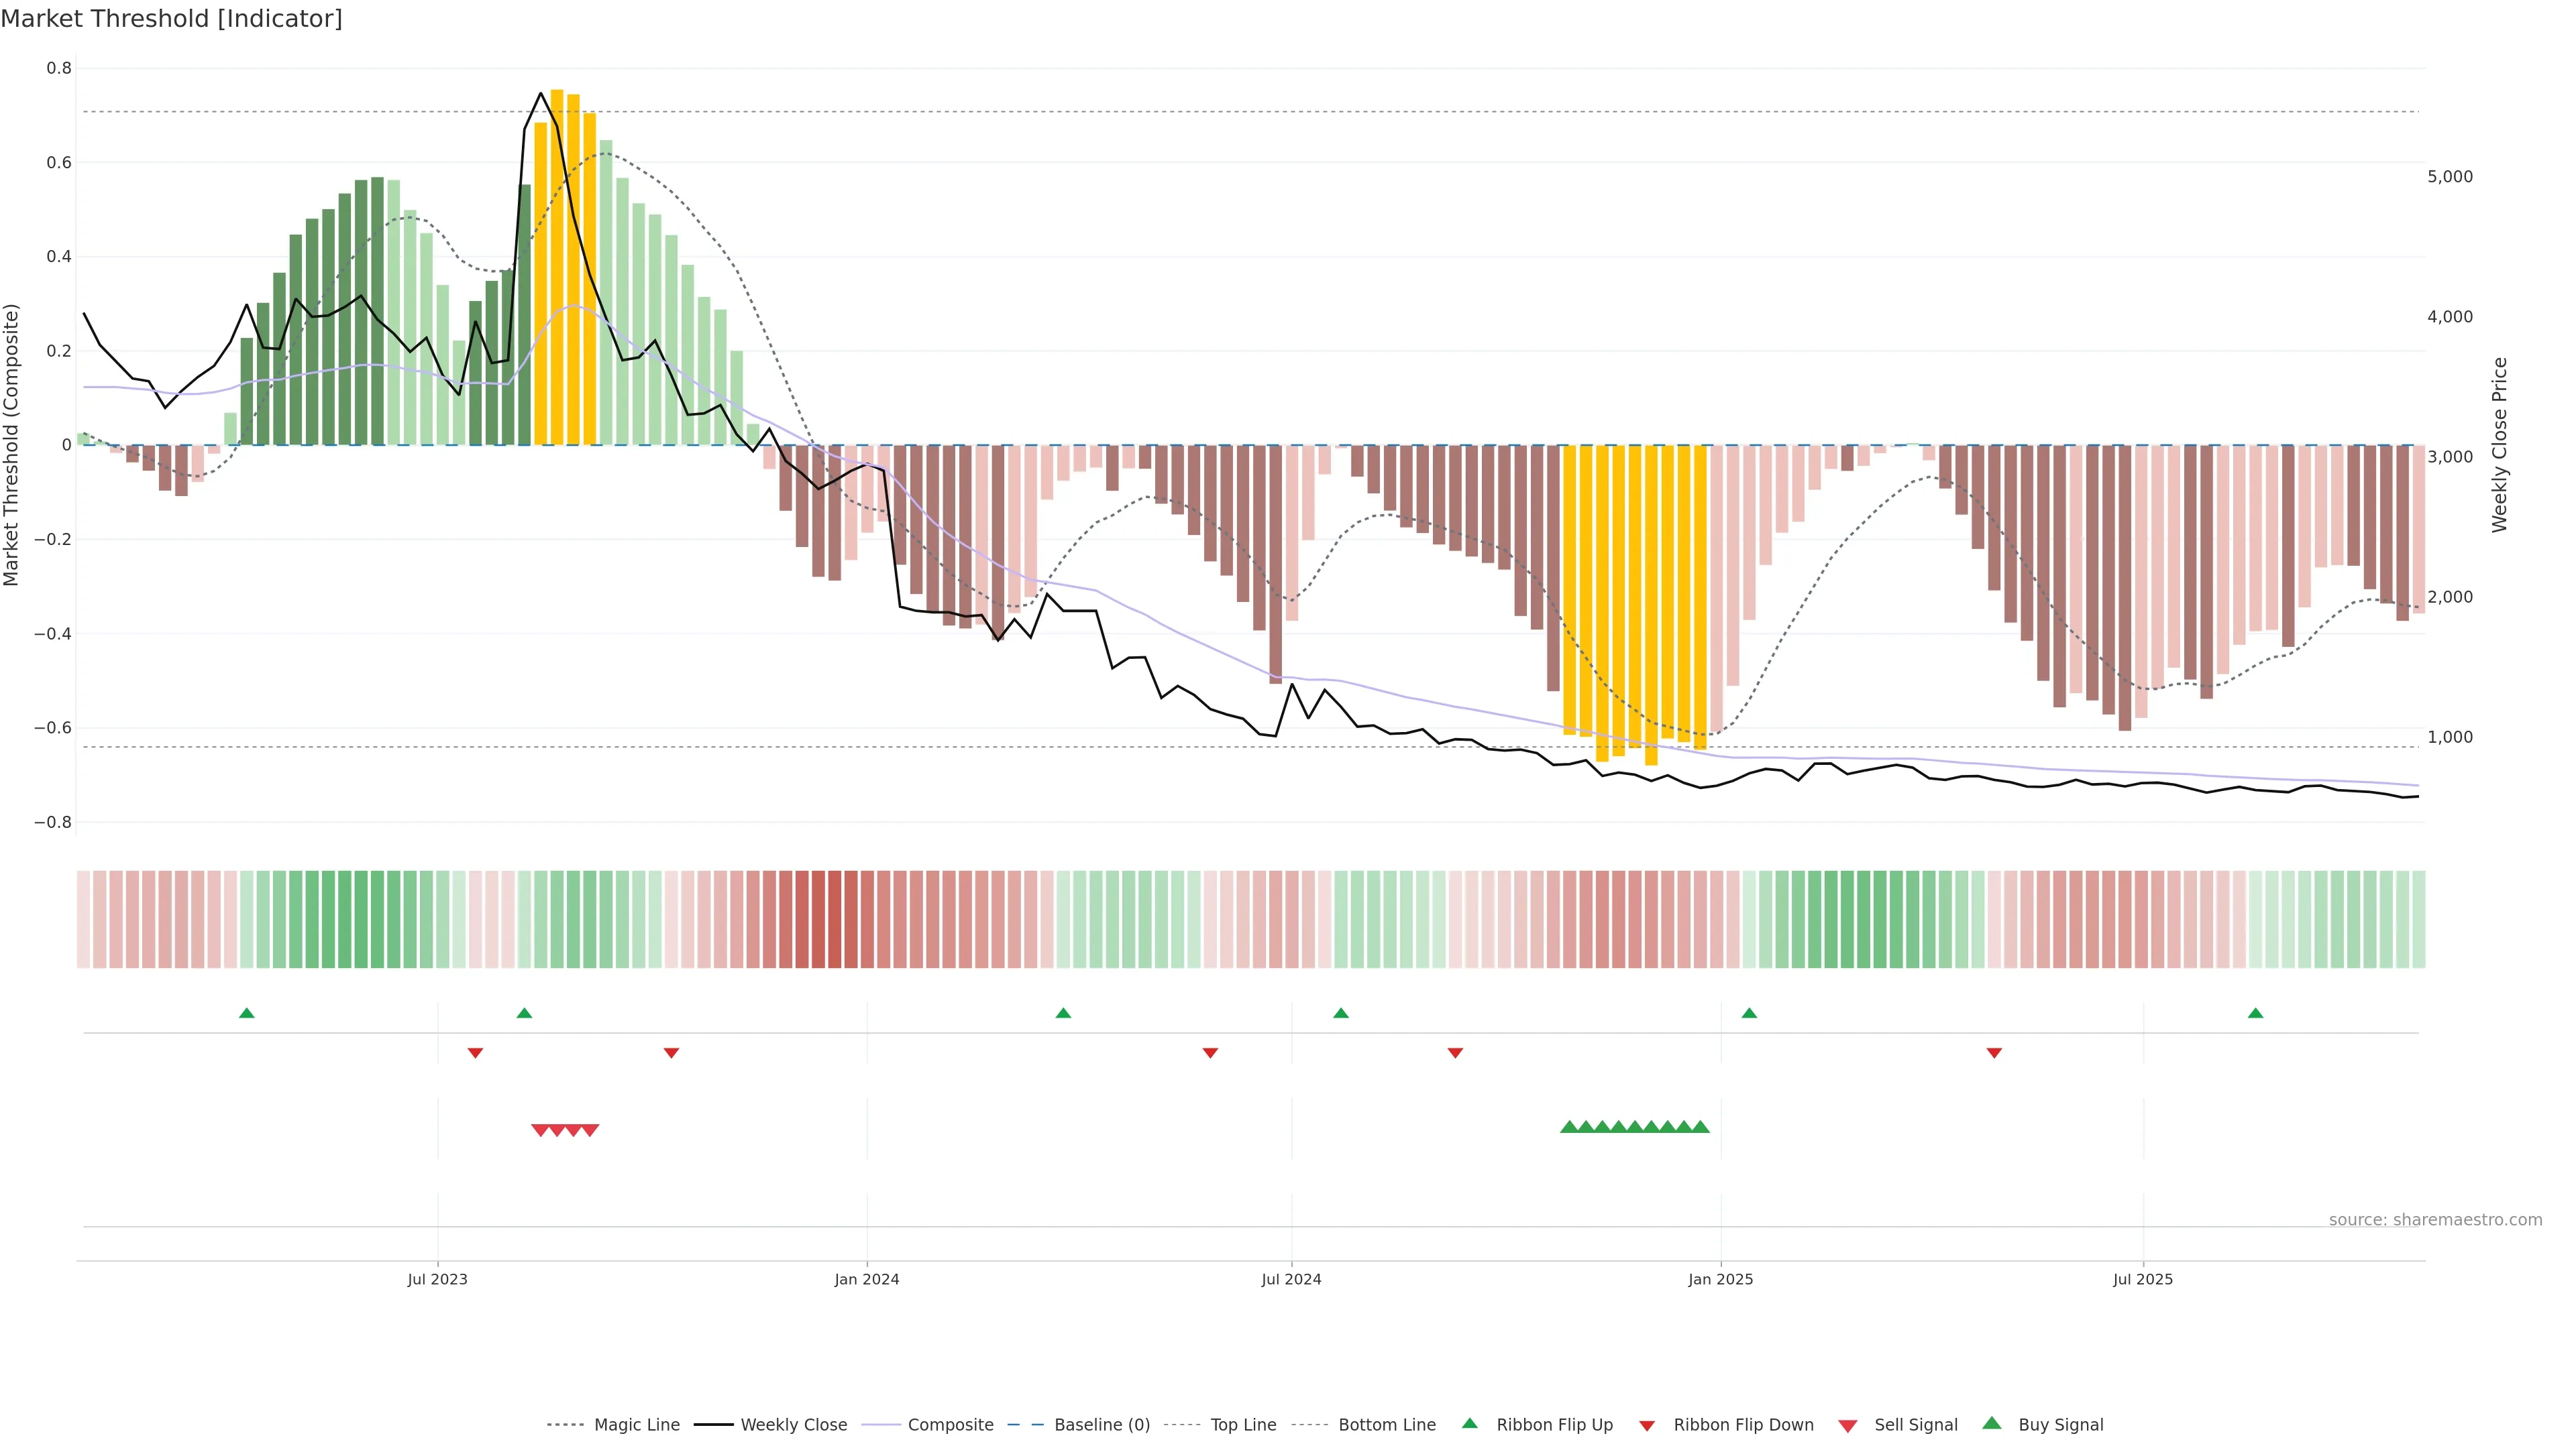Toggle the Bottom Line legend entry
The image size is (2576, 1448).
pyautogui.click(x=1386, y=1425)
